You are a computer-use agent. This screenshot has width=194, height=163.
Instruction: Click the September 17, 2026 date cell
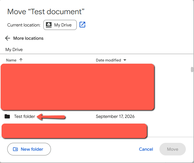point(115,116)
